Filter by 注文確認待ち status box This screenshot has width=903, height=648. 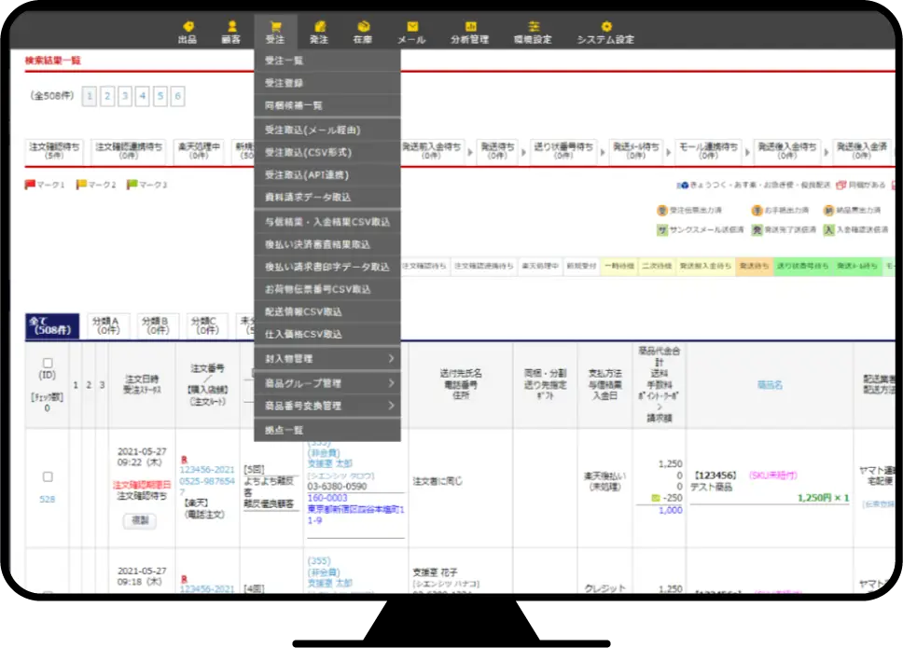(x=55, y=151)
